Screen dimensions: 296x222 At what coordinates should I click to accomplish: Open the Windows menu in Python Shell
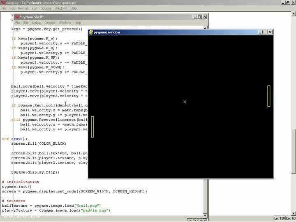(65, 23)
